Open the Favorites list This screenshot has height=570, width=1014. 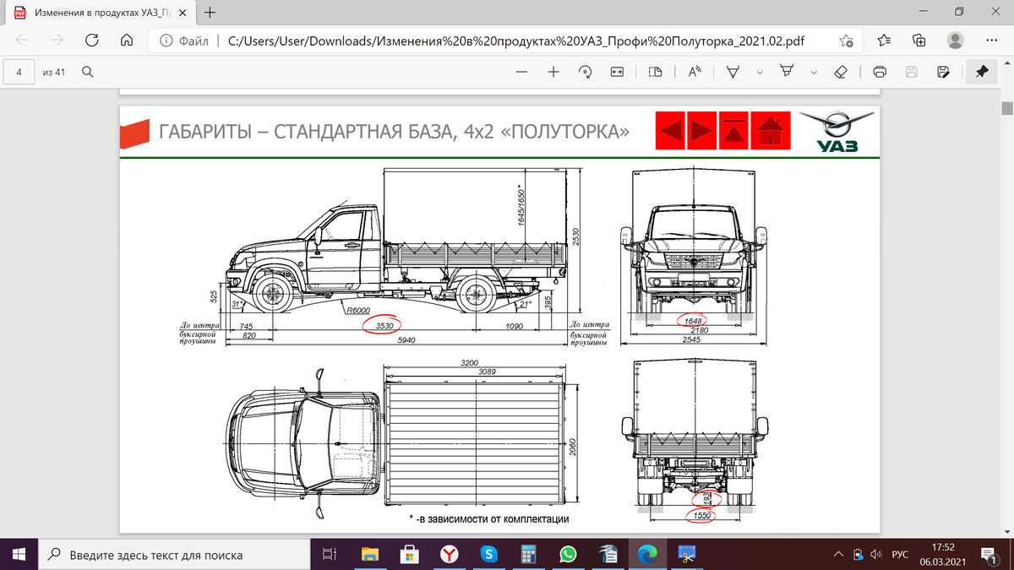(x=884, y=40)
